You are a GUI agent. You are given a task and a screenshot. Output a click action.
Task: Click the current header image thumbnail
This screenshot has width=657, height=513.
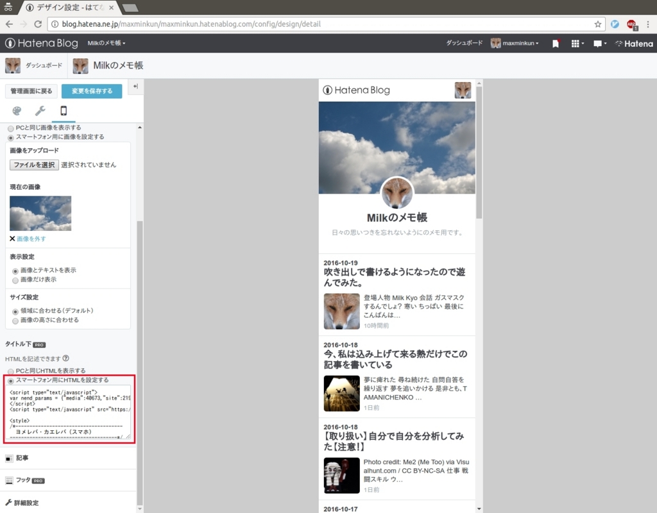click(40, 213)
